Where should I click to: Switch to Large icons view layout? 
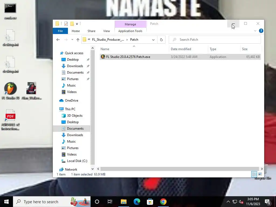point(260,174)
